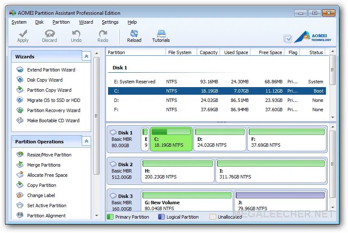
Task: Select the small E: partition block on Disk 1
Action: click(x=145, y=139)
